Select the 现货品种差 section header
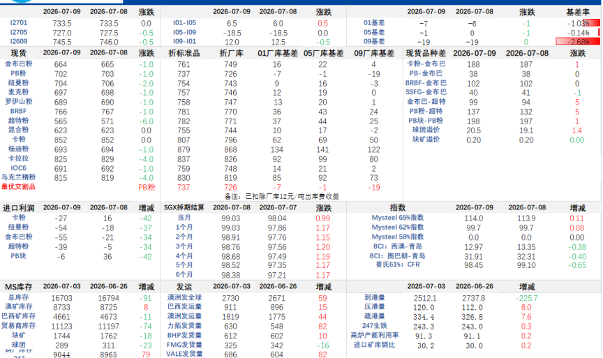 click(x=426, y=53)
